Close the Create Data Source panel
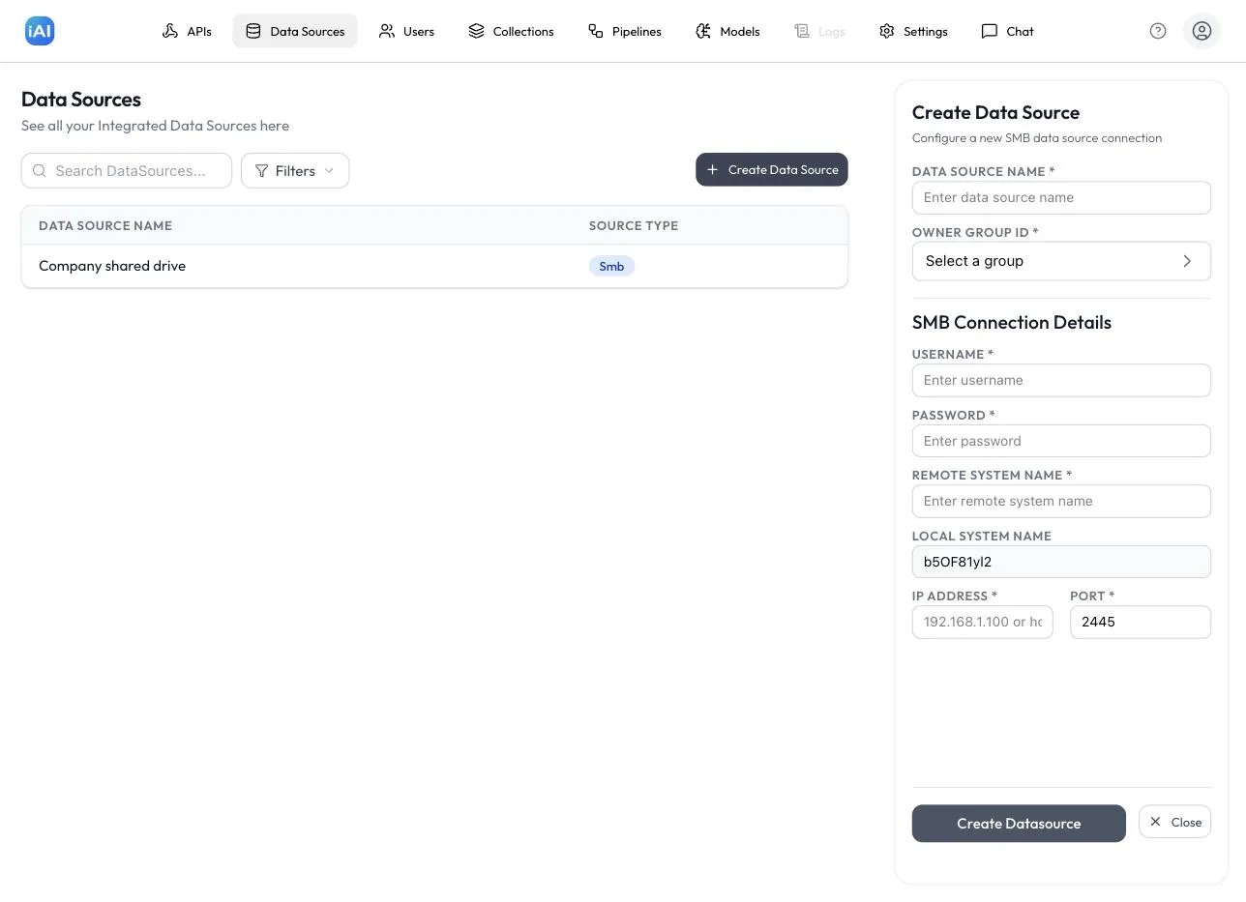The width and height of the screenshot is (1246, 902). pyautogui.click(x=1174, y=822)
